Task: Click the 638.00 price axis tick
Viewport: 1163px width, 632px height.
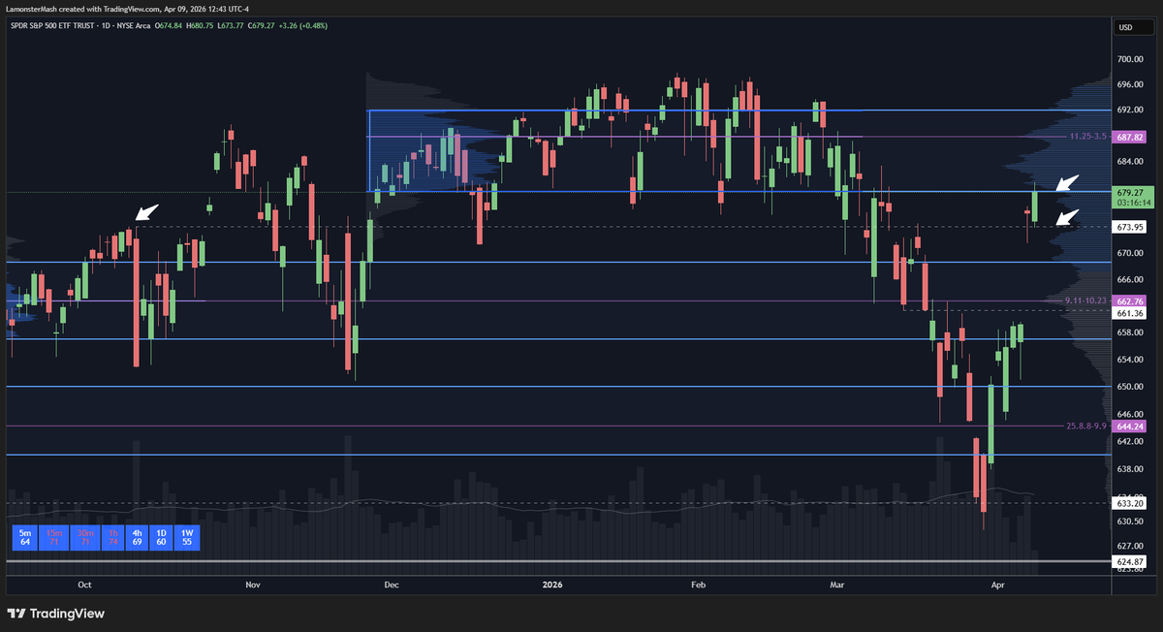Action: coord(1130,468)
